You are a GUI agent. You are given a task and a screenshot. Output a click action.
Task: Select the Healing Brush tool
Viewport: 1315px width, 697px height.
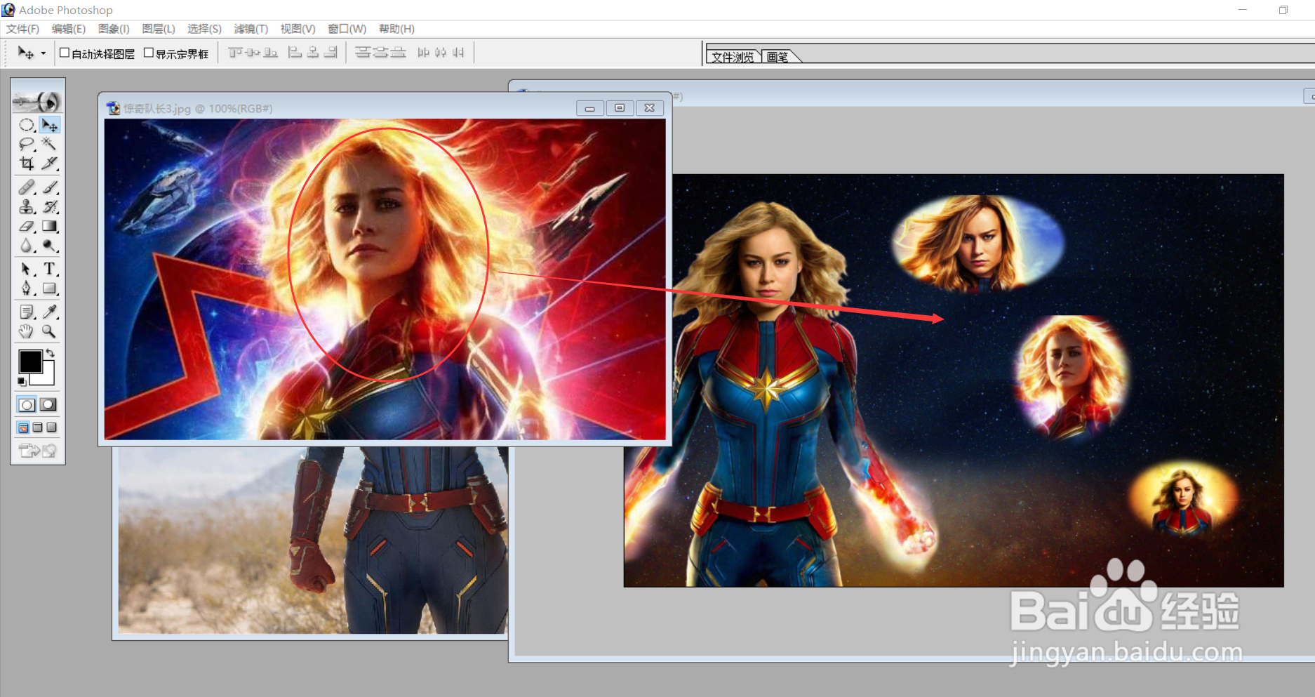27,187
